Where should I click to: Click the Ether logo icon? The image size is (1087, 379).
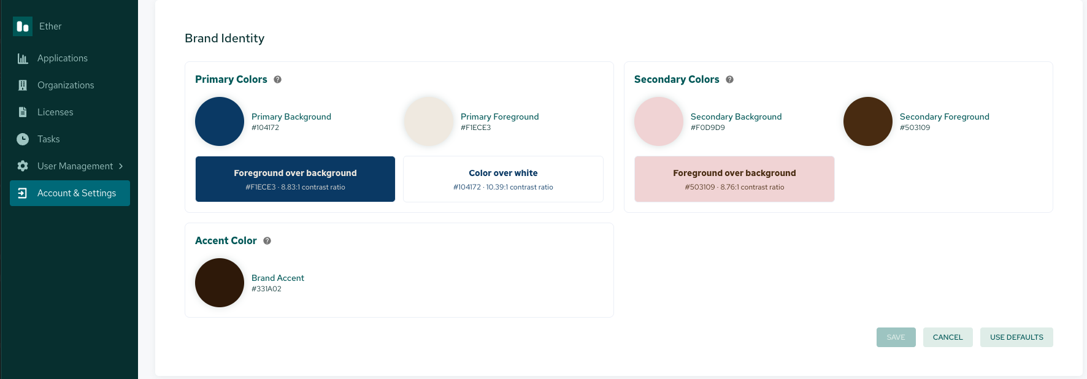(23, 26)
